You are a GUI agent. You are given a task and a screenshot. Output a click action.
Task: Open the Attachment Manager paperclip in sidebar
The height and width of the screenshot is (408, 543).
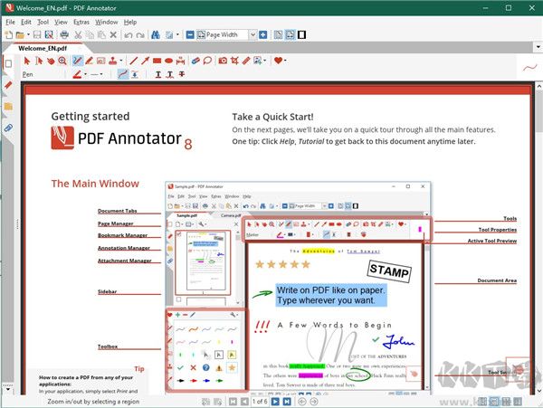(8, 128)
